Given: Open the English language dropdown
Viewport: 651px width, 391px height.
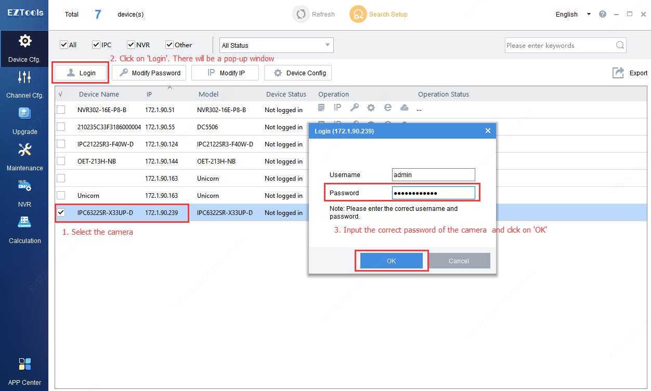Looking at the screenshot, I should pos(572,15).
